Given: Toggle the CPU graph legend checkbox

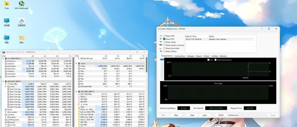Looking at the screenshot, I should pyautogui.click(x=208, y=60).
